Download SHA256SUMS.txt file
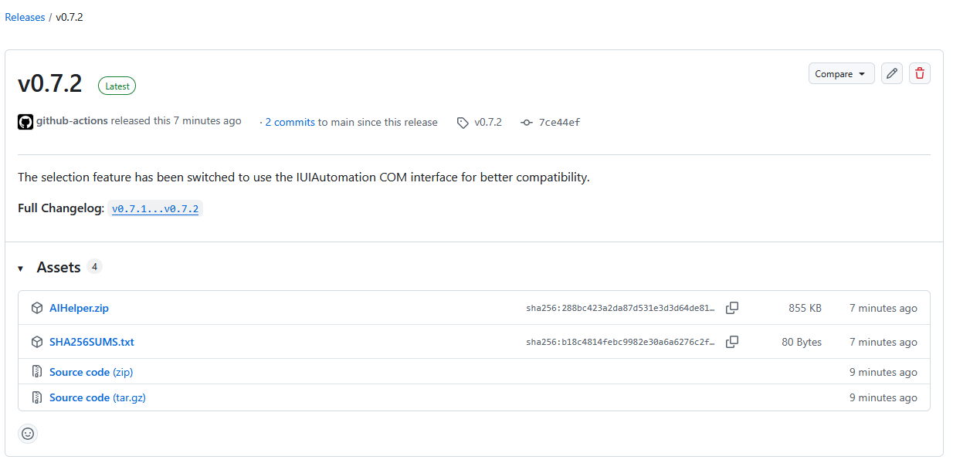 point(92,342)
